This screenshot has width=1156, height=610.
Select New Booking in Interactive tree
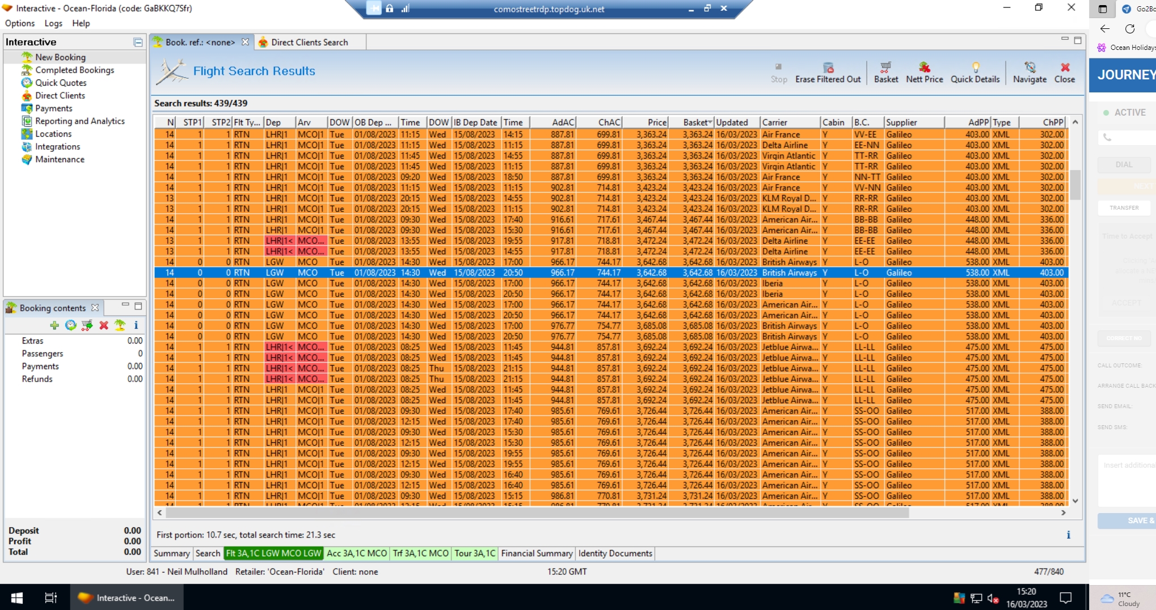click(60, 57)
